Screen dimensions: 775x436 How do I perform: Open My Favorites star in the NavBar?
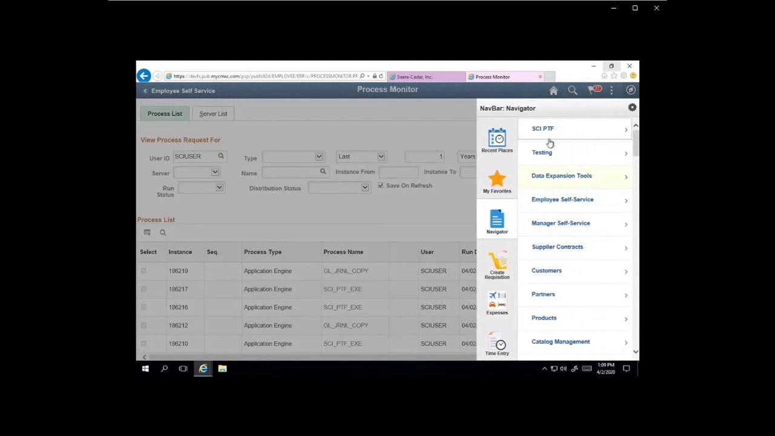tap(497, 182)
